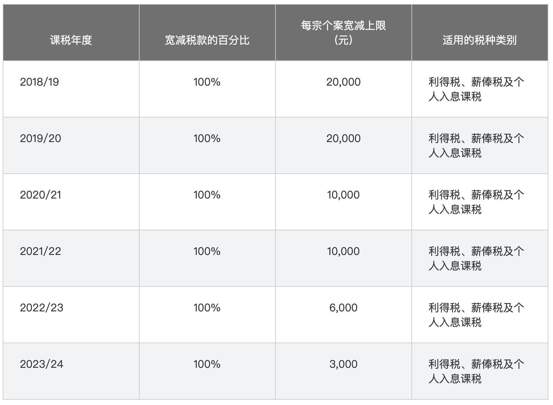Click tax type text in 2020/21 row
553x405 pixels.
476,202
